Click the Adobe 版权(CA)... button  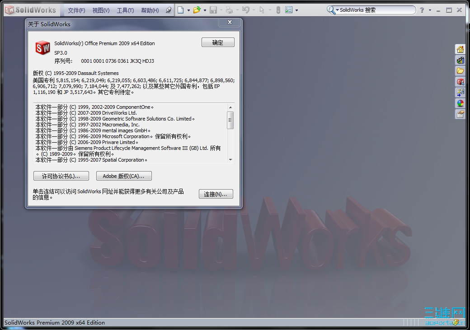[124, 176]
